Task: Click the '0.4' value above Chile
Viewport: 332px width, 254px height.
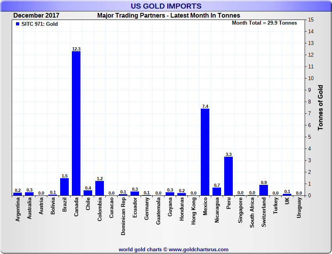Action: coord(88,188)
